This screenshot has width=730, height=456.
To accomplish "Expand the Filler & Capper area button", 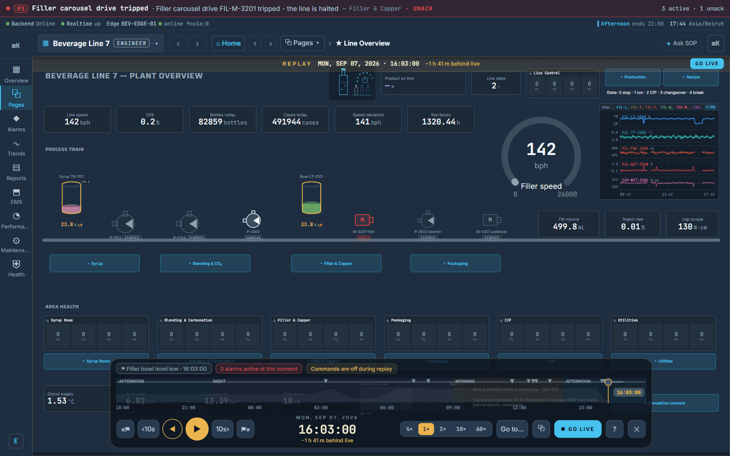I will pos(336,264).
